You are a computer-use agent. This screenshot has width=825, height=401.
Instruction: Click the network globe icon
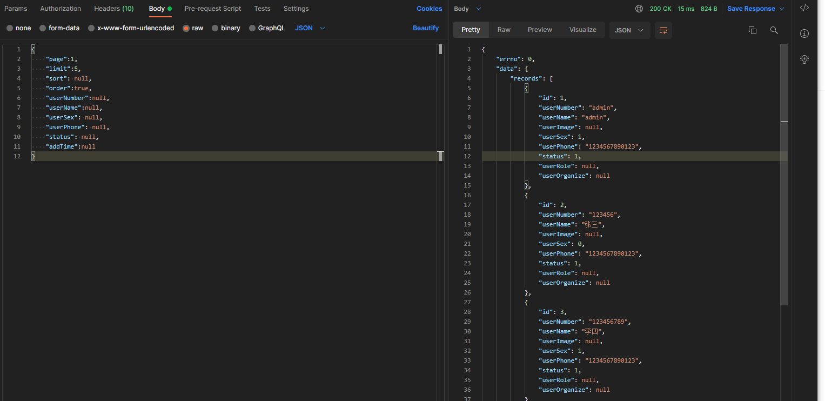click(639, 9)
